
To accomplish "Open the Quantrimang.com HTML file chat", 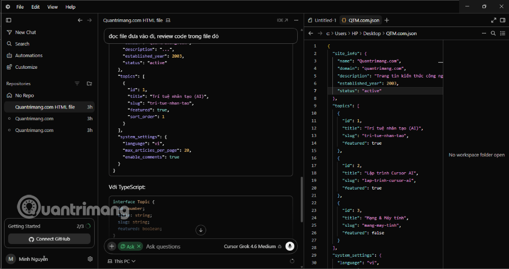I will (49, 107).
